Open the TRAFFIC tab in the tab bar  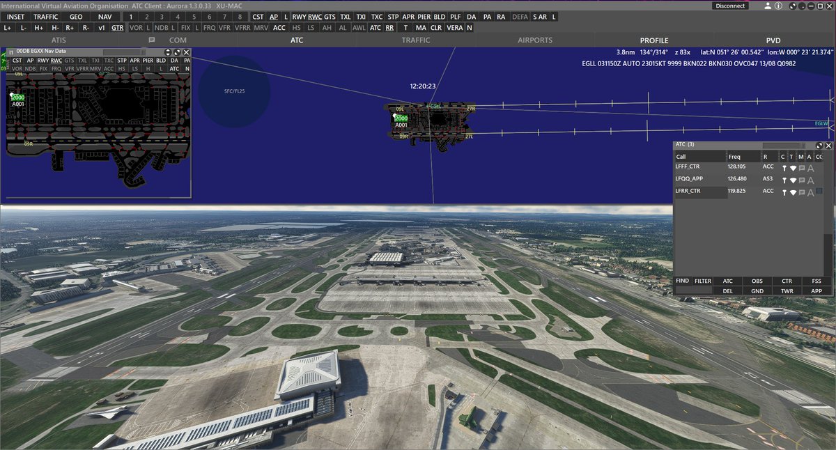point(416,40)
